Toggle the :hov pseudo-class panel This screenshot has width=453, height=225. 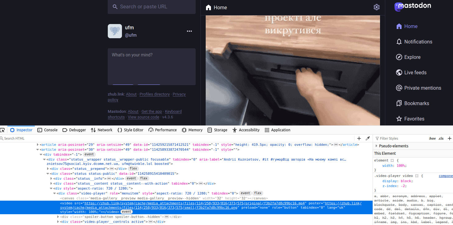[432, 138]
